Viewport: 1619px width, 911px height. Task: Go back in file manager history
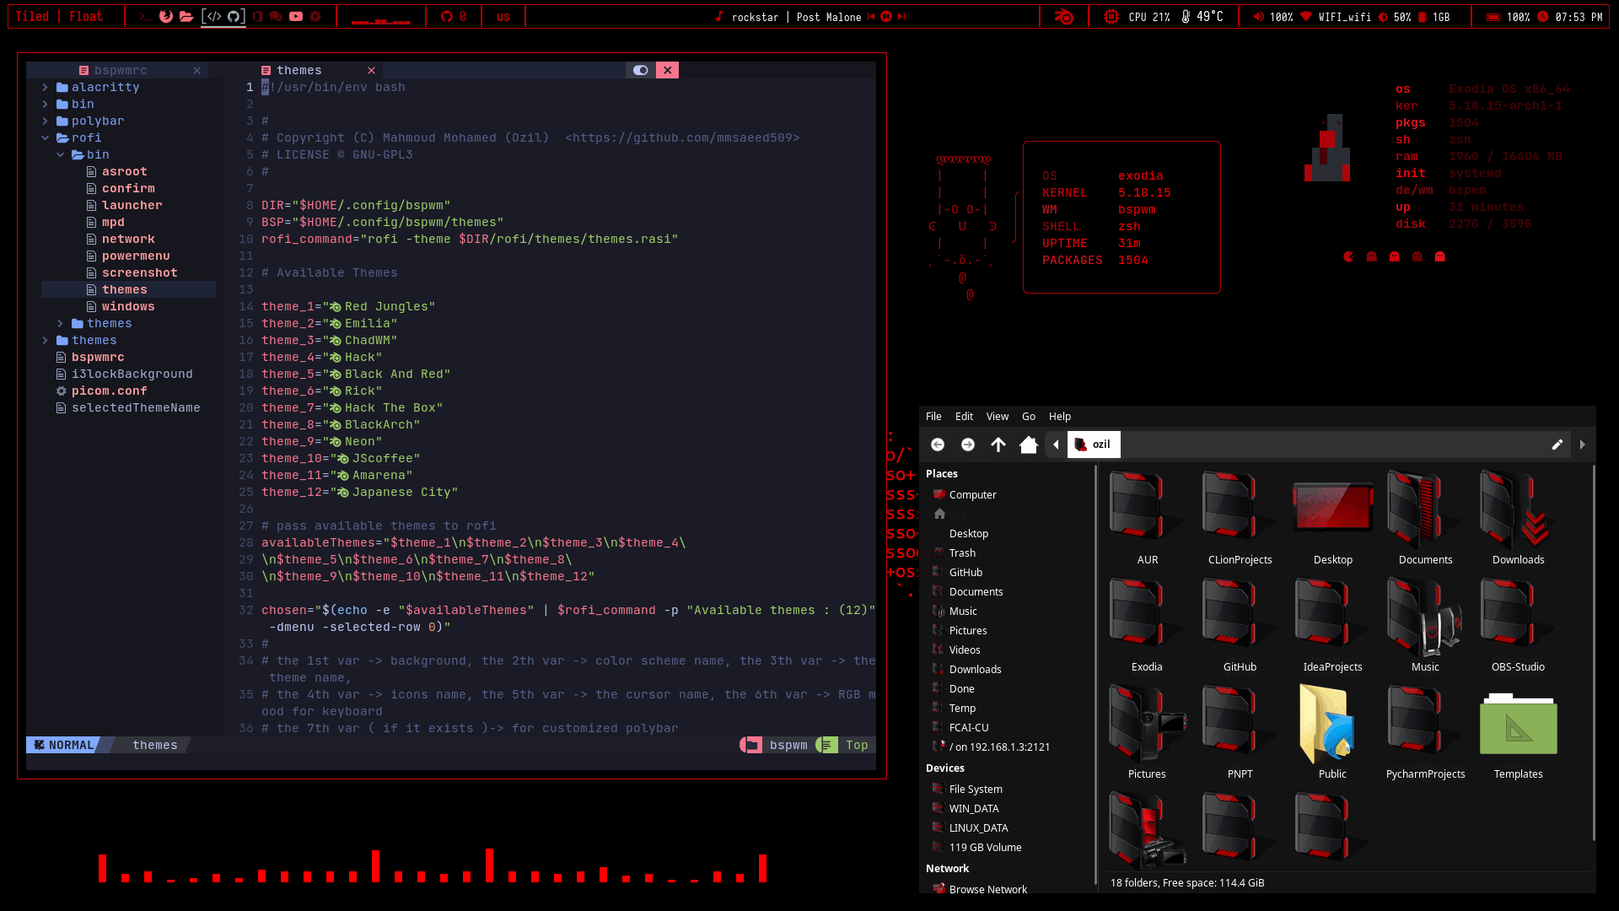click(938, 445)
